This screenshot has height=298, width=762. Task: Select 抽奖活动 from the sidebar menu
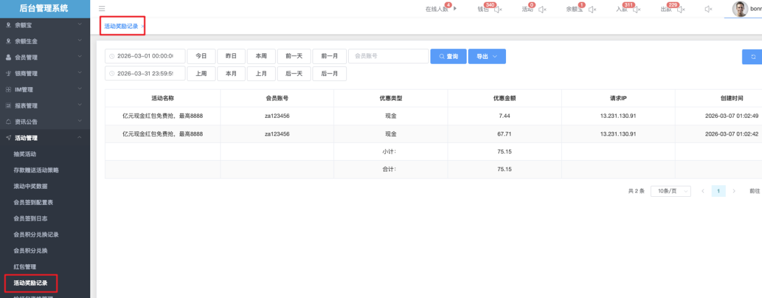point(25,154)
